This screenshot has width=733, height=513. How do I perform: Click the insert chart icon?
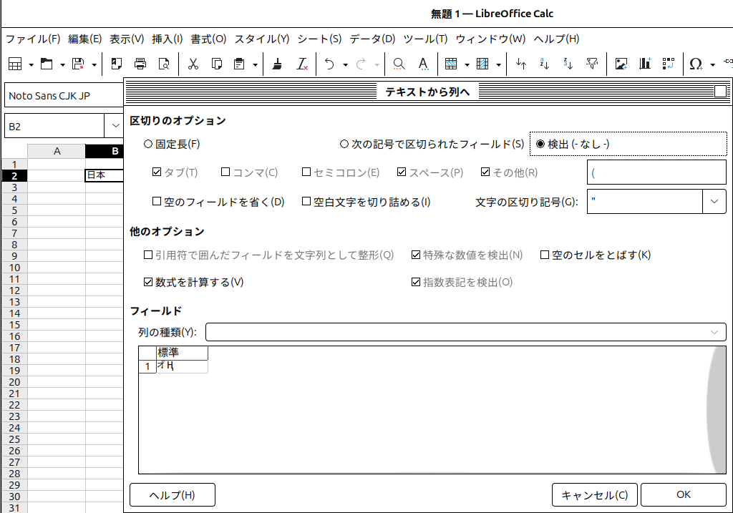click(x=645, y=64)
